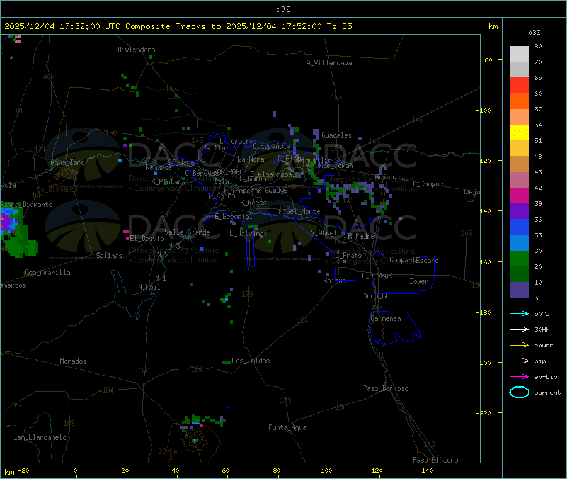Click the Valle_Grande map label

click(x=187, y=232)
